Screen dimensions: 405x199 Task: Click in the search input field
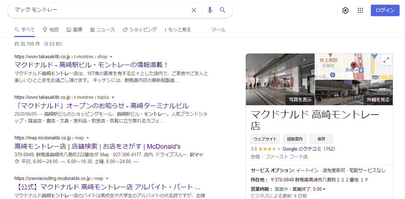coord(101,10)
